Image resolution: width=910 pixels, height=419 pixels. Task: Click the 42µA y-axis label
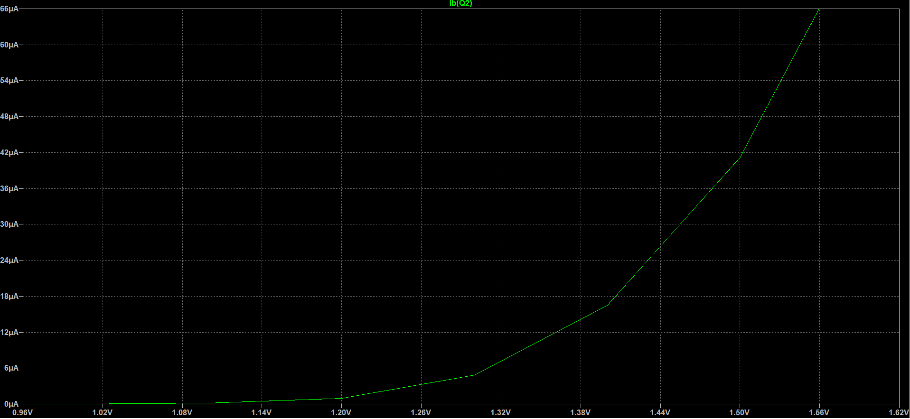(9, 153)
